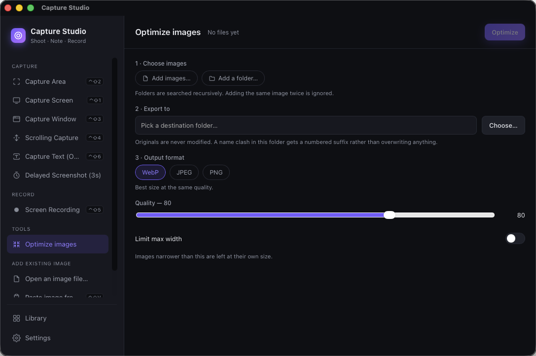This screenshot has height=356, width=536.
Task: Click the quality value 80 right of the slider
Action: [x=521, y=215]
